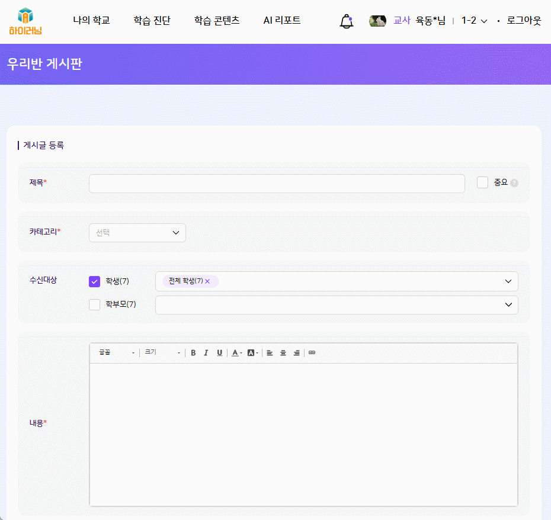This screenshot has width=551, height=520.
Task: Enable the 학부모(7) checkbox
Action: (x=94, y=305)
